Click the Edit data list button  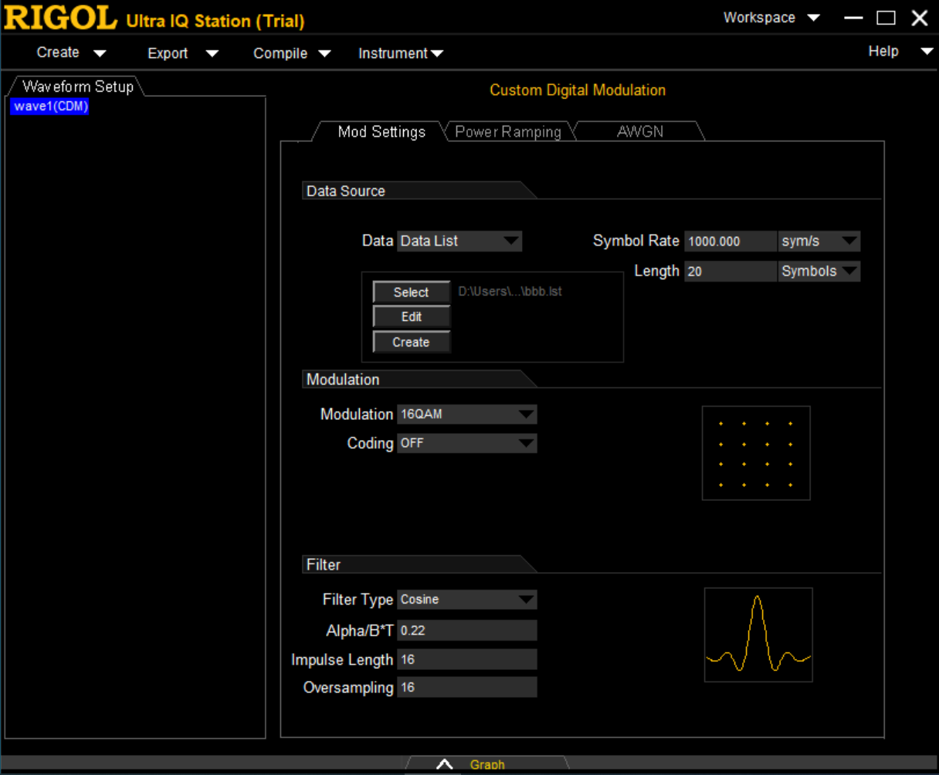(x=411, y=317)
